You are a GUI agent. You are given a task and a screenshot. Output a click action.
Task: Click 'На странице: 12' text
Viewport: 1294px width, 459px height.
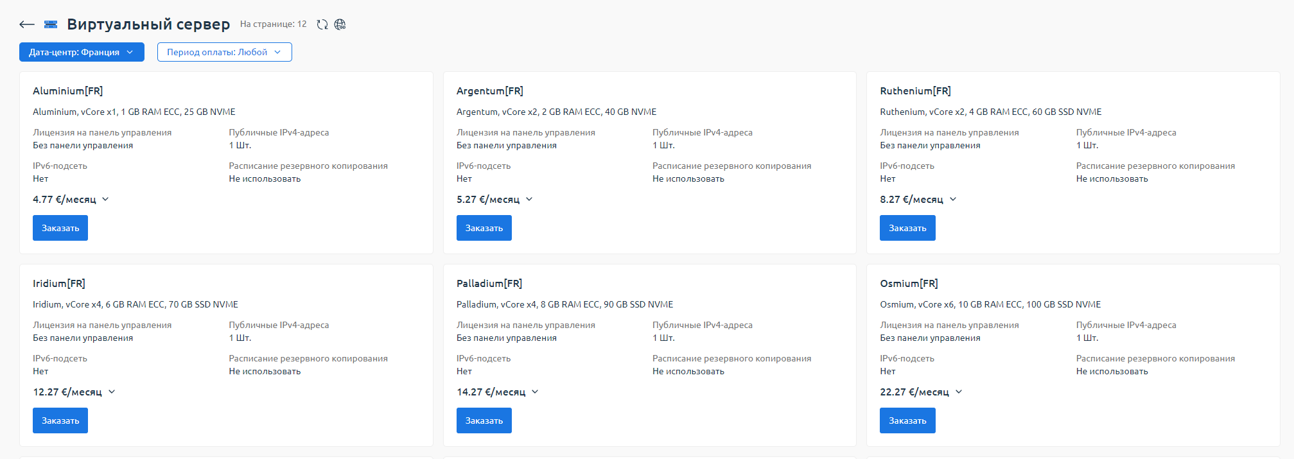(273, 24)
